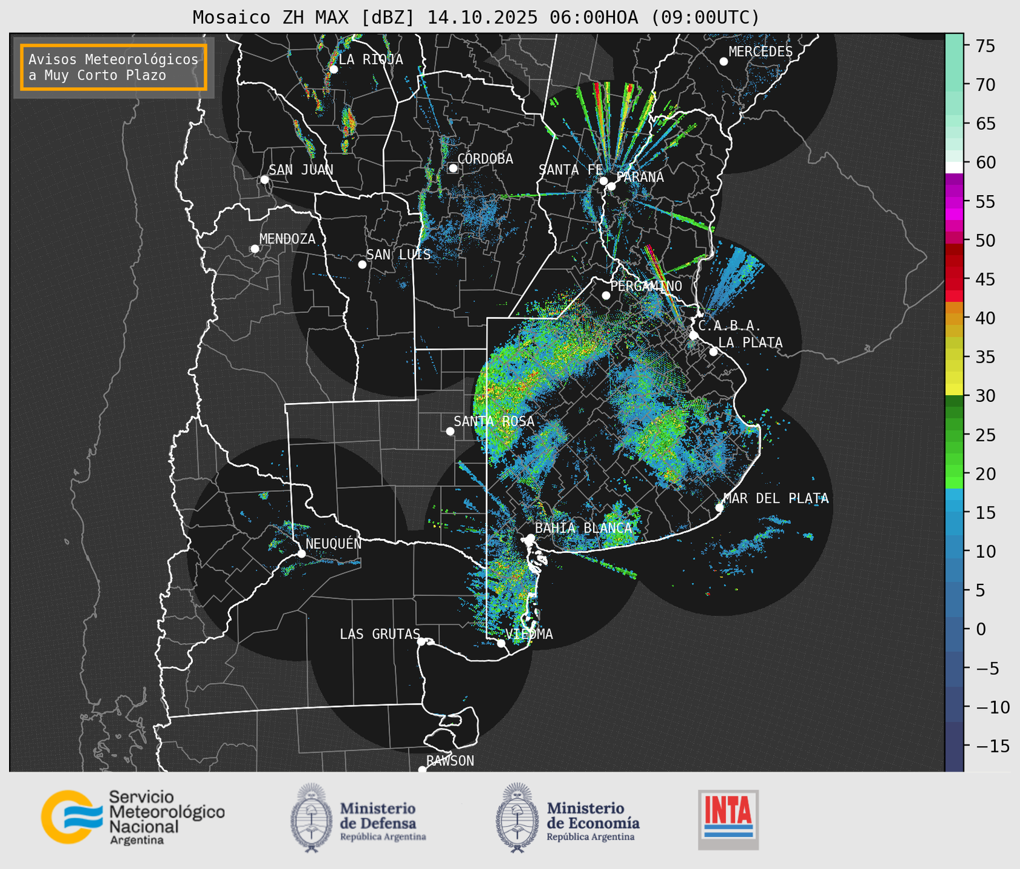This screenshot has width=1020, height=869.
Task: Select the Las Grutas city marker dot
Action: 421,642
